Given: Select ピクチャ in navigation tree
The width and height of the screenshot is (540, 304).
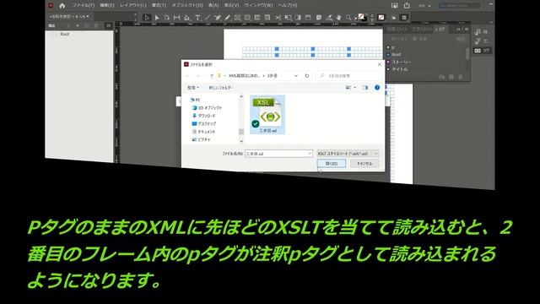Looking at the screenshot, I should 201,139.
